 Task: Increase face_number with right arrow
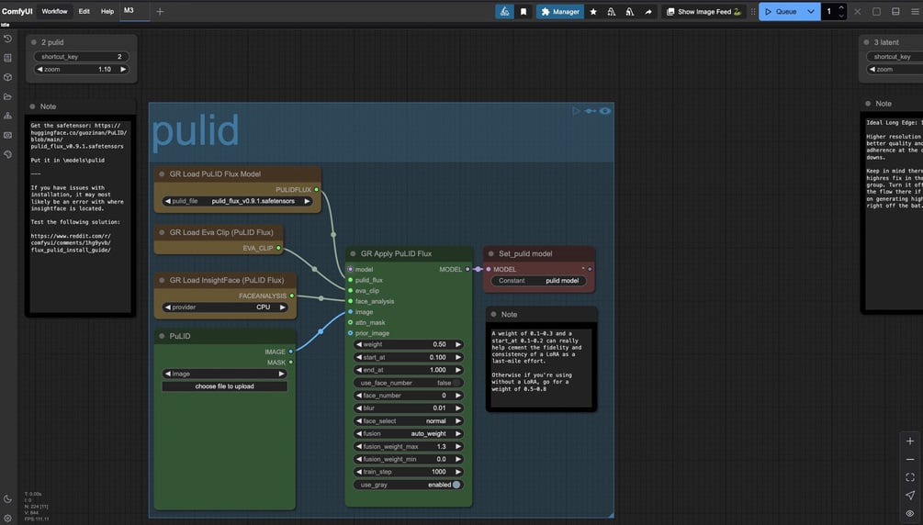pyautogui.click(x=458, y=396)
